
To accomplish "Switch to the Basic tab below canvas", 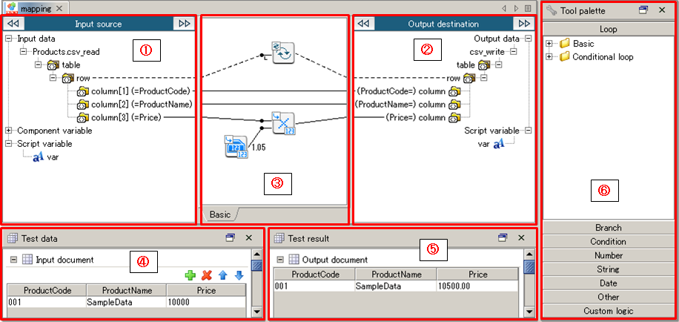I will (x=219, y=214).
